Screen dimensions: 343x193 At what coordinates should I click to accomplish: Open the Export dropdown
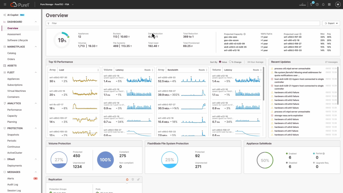pyautogui.click(x=331, y=23)
